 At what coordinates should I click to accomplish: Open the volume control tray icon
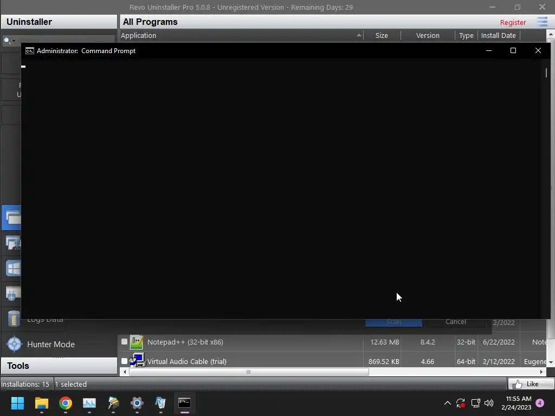point(489,403)
